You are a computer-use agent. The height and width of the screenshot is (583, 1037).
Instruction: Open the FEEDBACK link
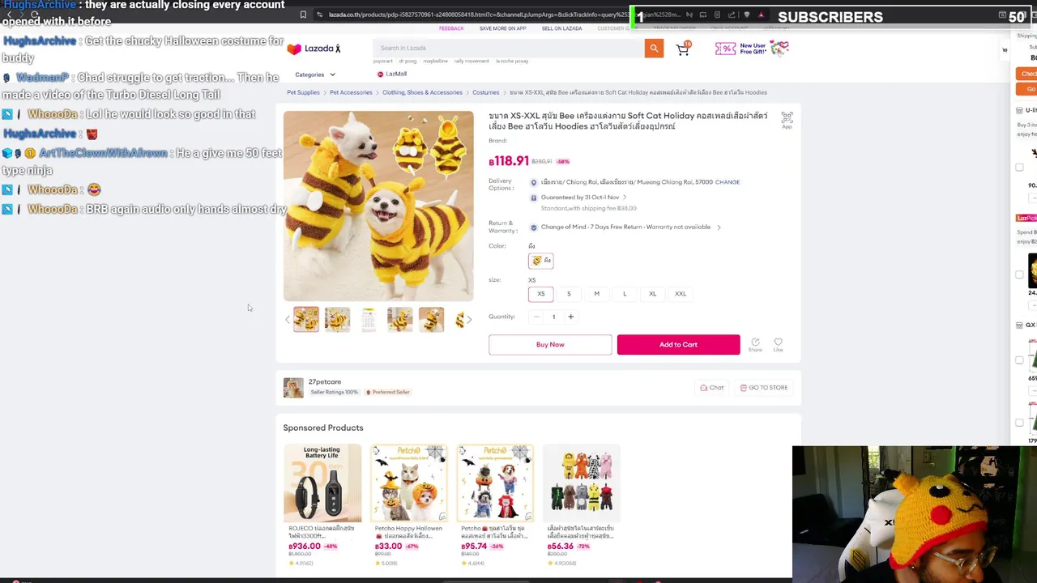451,28
